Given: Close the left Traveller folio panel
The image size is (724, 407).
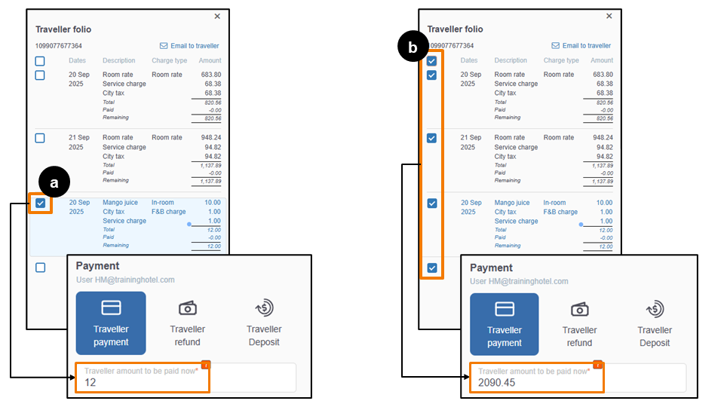Looking at the screenshot, I should (217, 16).
